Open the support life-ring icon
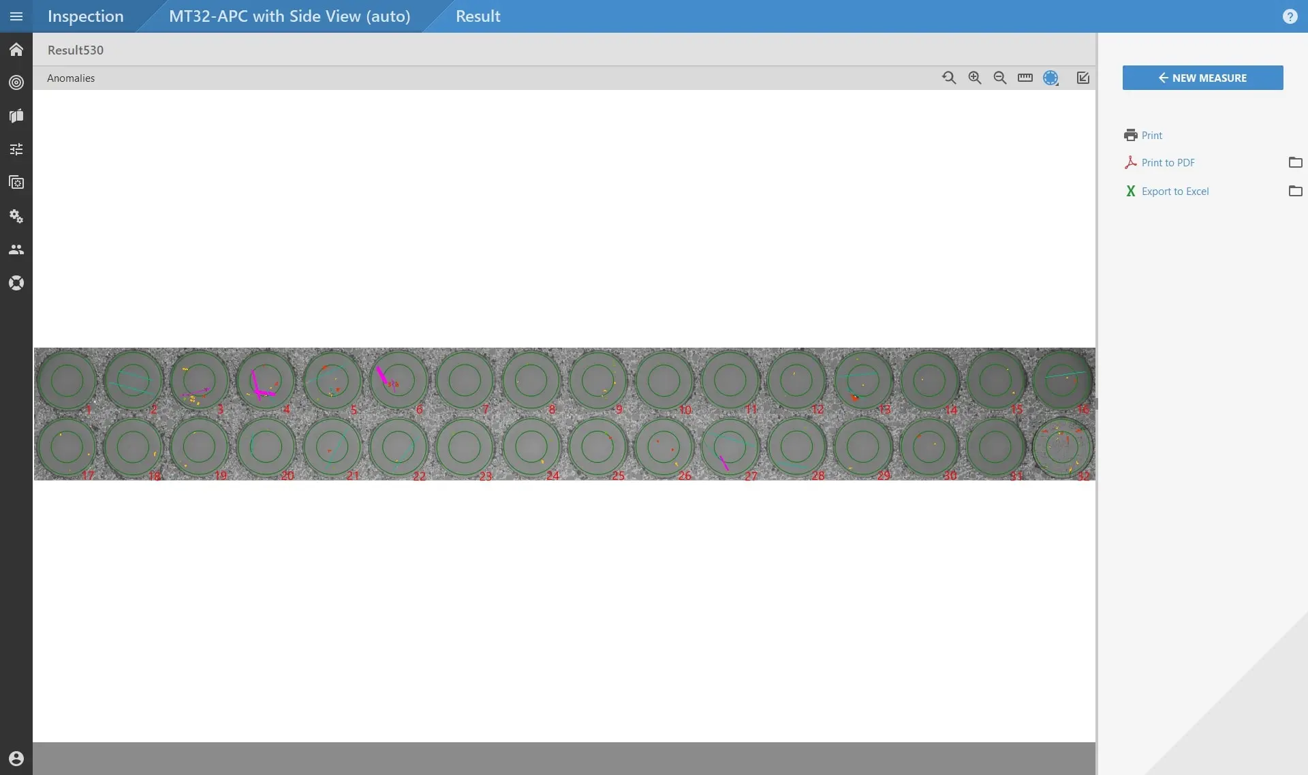1308x775 pixels. (x=16, y=282)
